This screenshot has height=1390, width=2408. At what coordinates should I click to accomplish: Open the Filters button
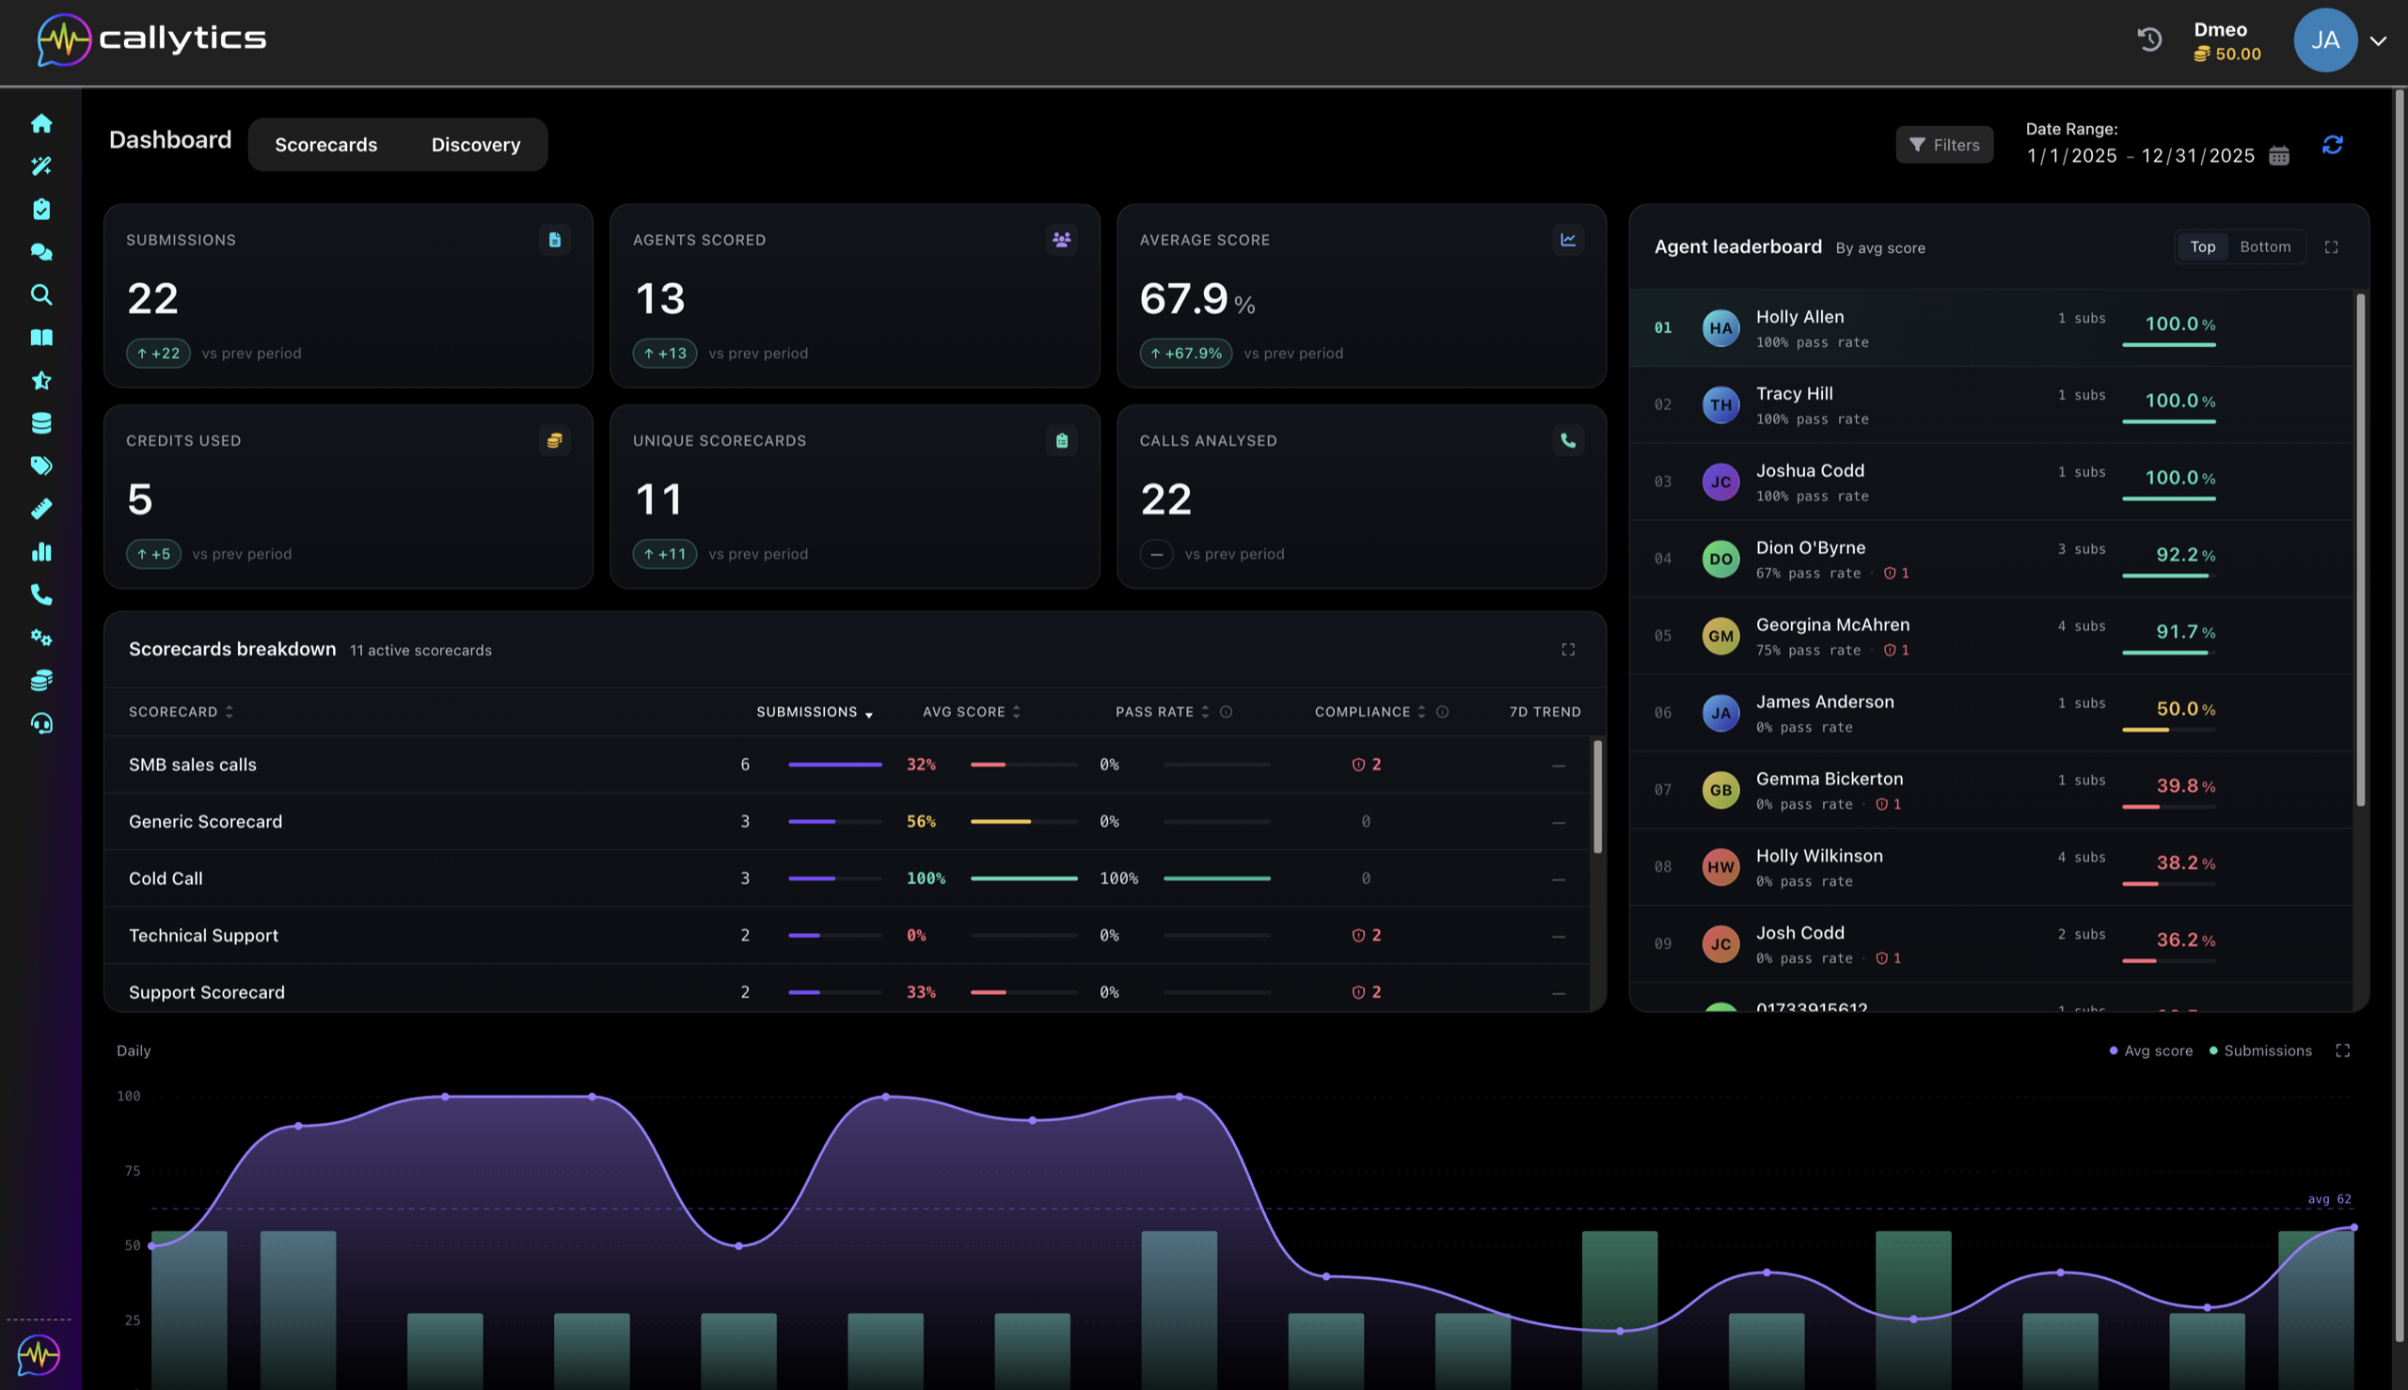point(1944,145)
